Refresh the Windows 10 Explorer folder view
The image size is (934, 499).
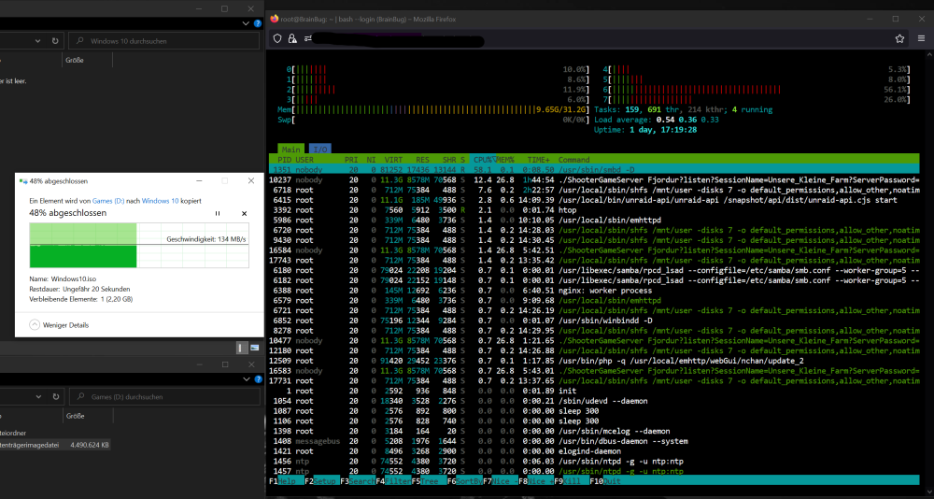[x=55, y=41]
